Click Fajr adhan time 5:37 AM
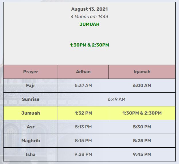 tap(83, 86)
